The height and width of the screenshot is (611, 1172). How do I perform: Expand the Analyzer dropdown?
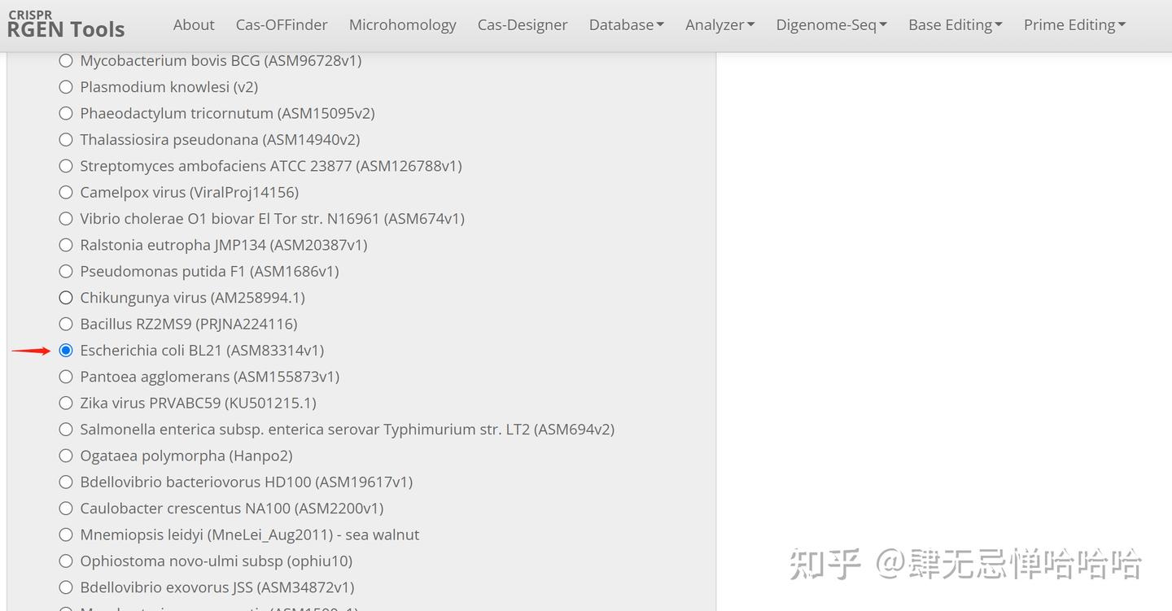[719, 24]
